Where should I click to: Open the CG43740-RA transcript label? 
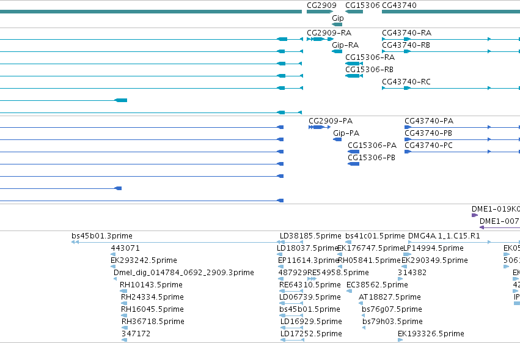(x=406, y=33)
